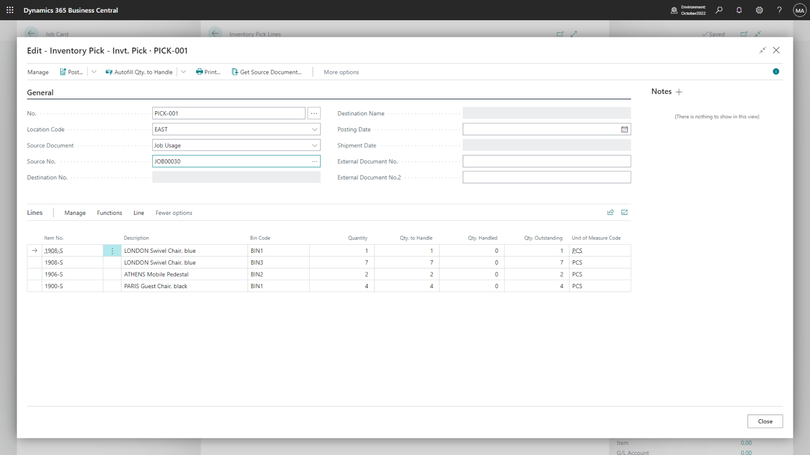
Task: Expand Autofill Qty. to Handle dropdown arrow
Action: pyautogui.click(x=183, y=72)
